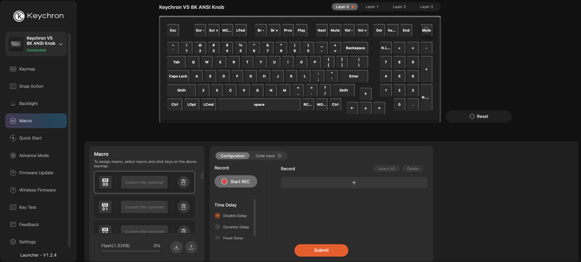Click the Backspace key on the keymap
The height and width of the screenshot is (262, 581).
click(x=355, y=48)
